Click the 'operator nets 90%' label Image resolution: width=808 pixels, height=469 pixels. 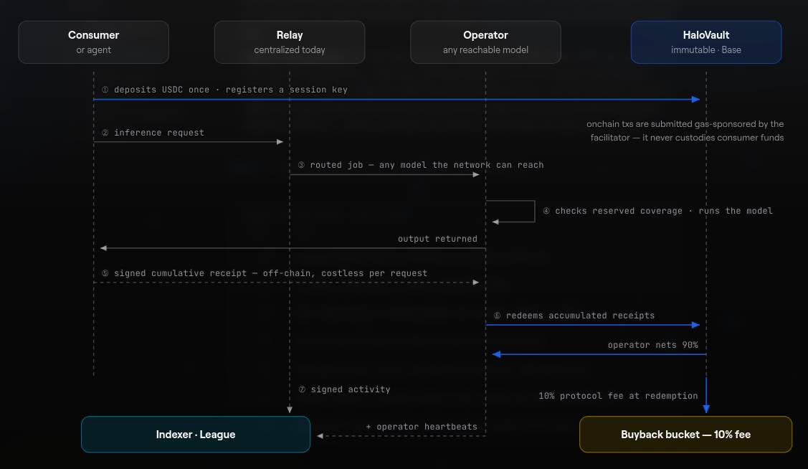click(x=653, y=345)
